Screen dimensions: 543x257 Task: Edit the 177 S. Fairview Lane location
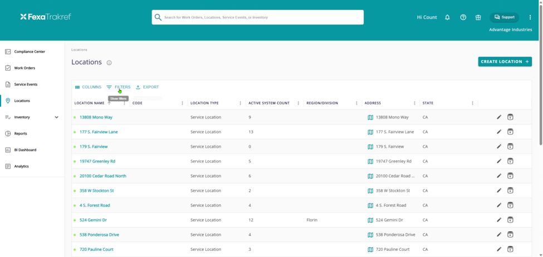[499, 132]
